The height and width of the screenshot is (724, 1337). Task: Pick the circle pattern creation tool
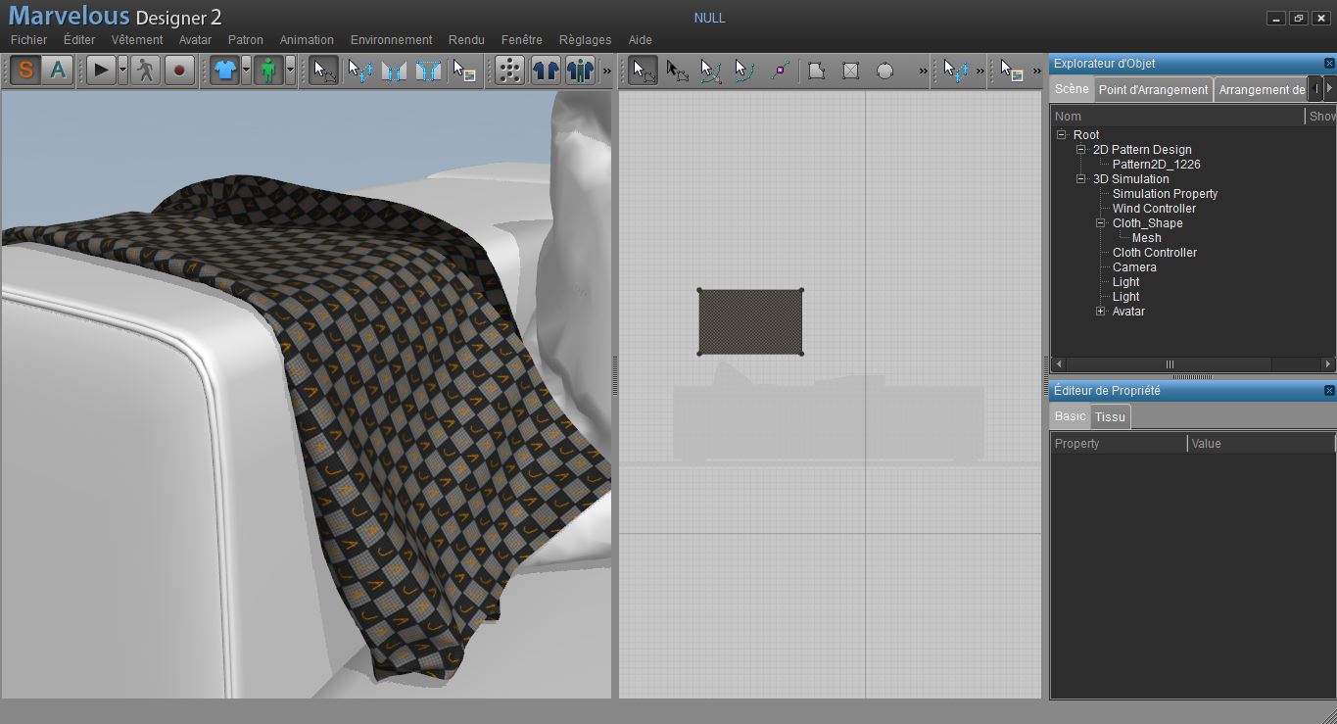point(884,71)
